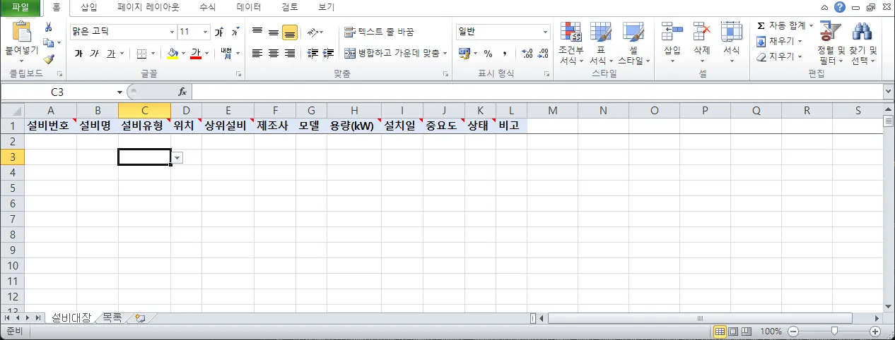
Task: Open the 일반 number format dropdown
Action: coord(546,32)
